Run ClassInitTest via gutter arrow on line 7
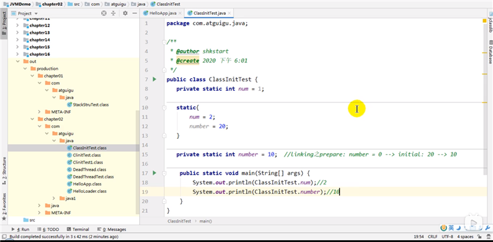493x242 pixels. tap(154, 79)
